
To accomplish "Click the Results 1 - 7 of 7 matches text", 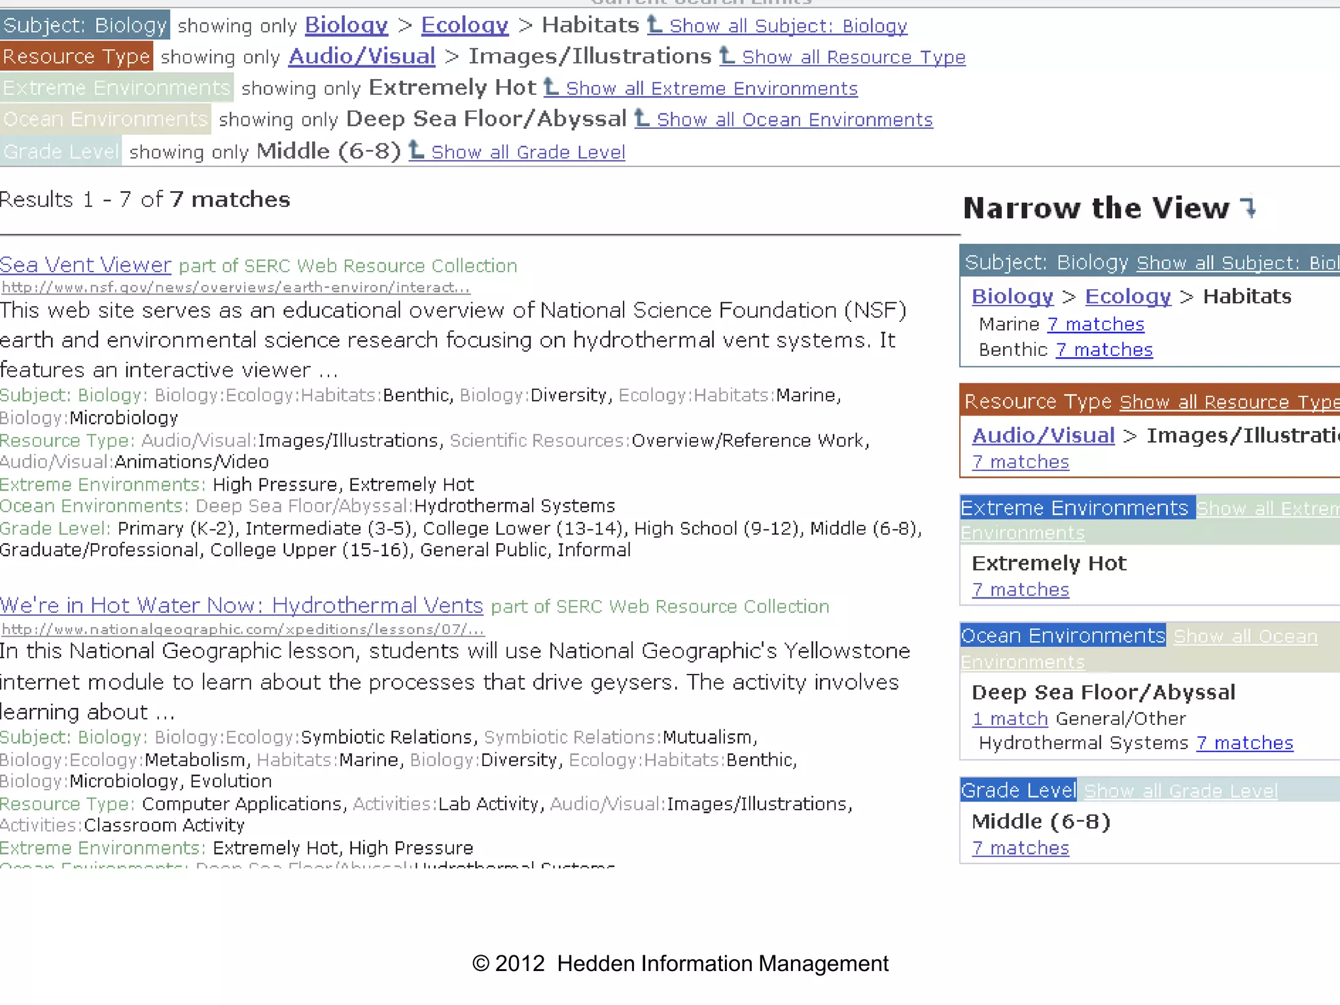I will 145,200.
